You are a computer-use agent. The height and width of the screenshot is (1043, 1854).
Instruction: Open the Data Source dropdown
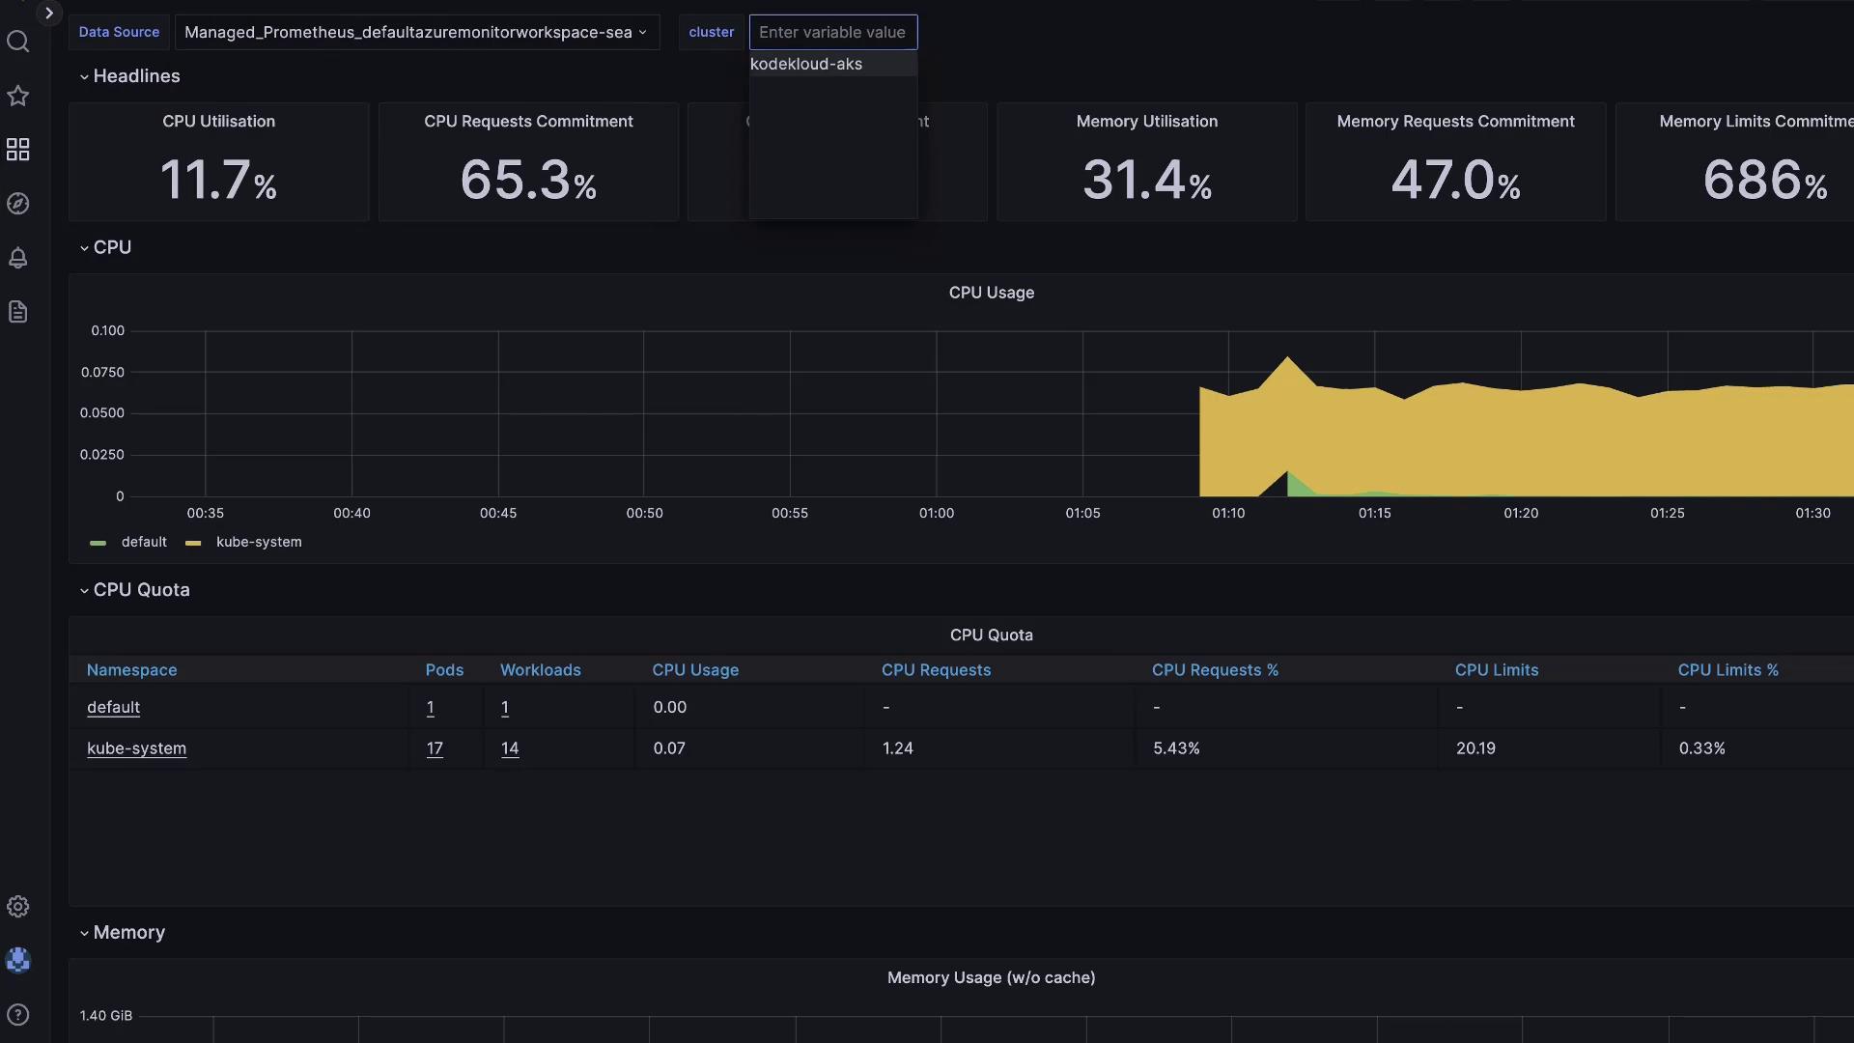(416, 33)
